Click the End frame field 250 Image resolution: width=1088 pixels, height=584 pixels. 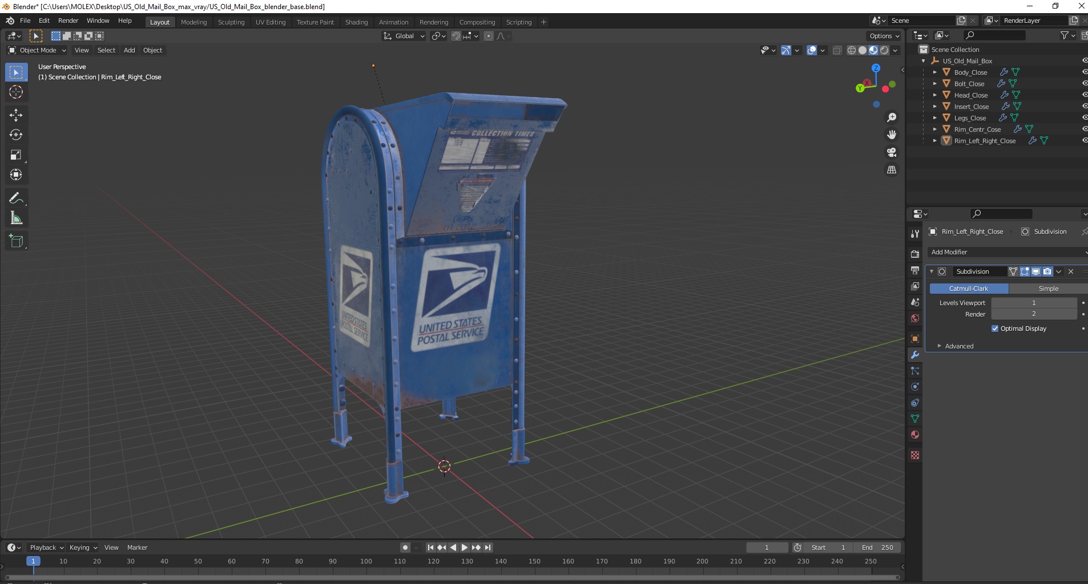[877, 547]
